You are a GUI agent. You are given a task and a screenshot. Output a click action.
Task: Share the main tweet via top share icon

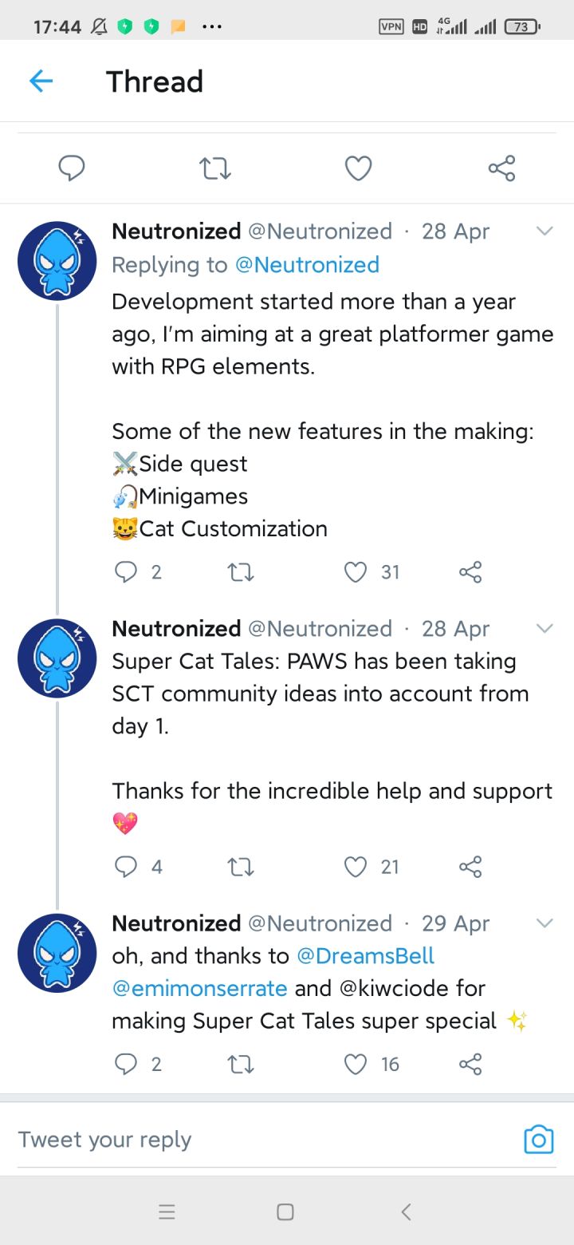click(x=501, y=168)
